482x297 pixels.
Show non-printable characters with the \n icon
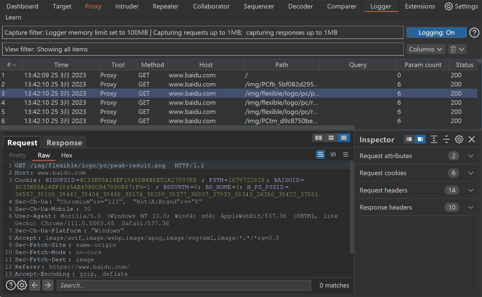click(333, 155)
